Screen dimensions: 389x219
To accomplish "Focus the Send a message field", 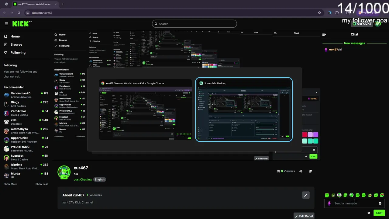I will [x=354, y=203].
